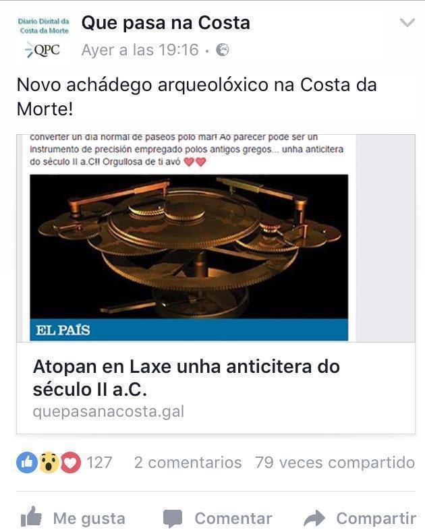Tap the Compartir button label
Viewport: 425px width, 532px height.
pyautogui.click(x=376, y=519)
